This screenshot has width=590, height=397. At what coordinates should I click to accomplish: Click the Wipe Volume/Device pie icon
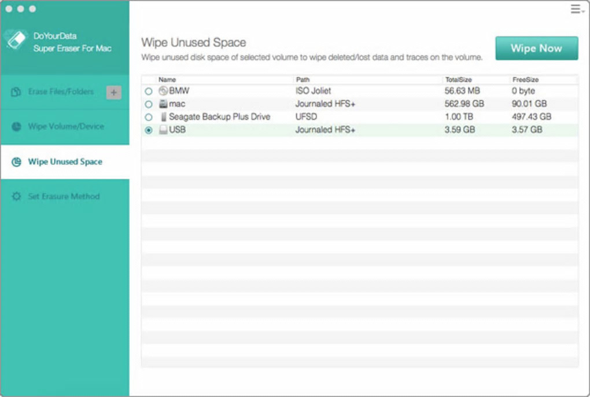(16, 127)
